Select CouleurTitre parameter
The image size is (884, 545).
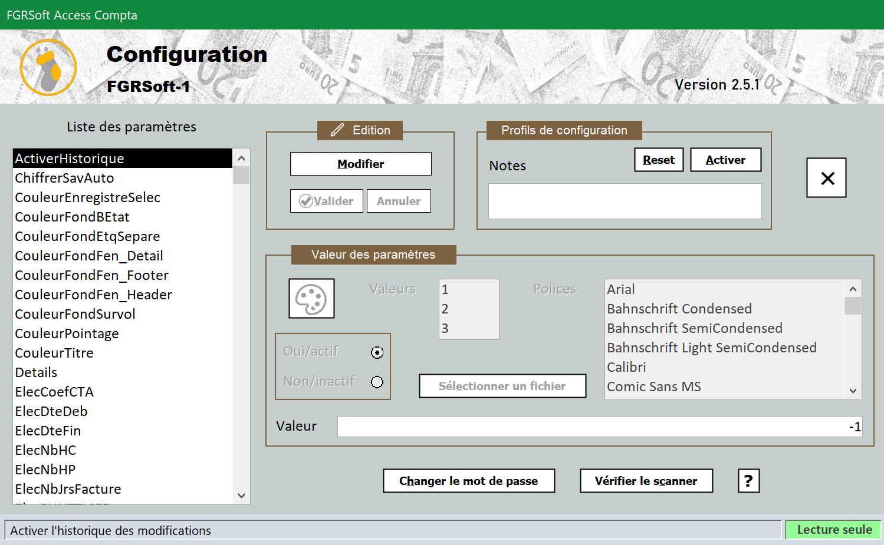[x=123, y=353]
